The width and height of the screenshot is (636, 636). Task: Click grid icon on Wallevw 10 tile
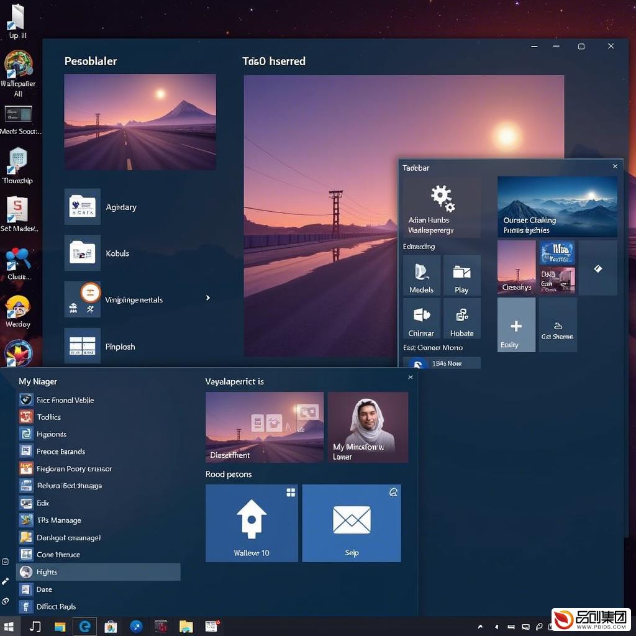[291, 493]
